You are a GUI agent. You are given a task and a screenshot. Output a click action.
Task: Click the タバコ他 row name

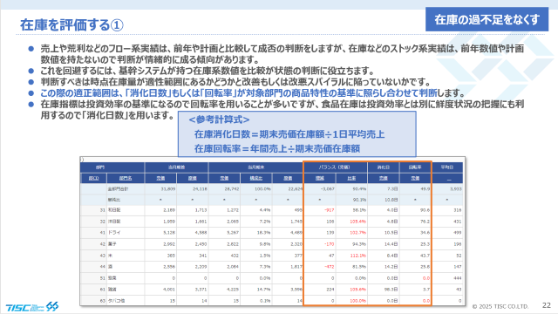click(x=116, y=301)
